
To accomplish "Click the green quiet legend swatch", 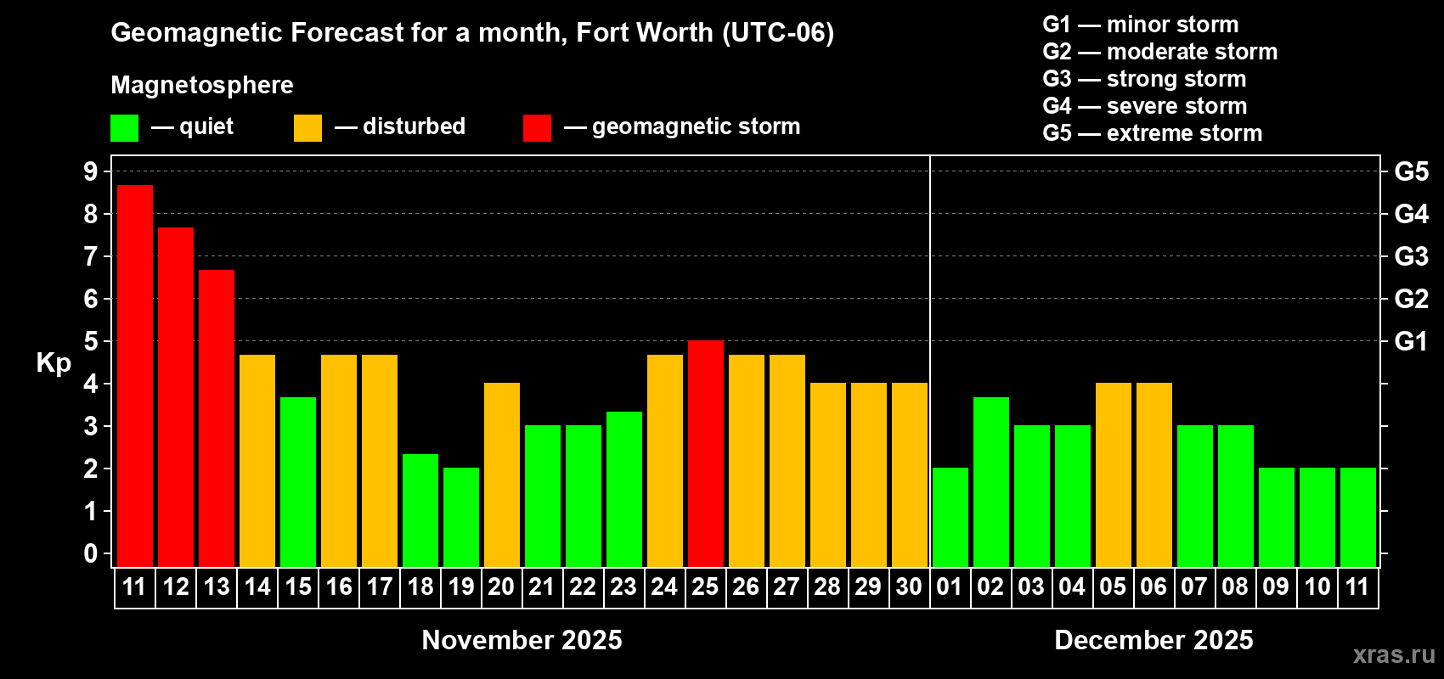I will [x=125, y=128].
